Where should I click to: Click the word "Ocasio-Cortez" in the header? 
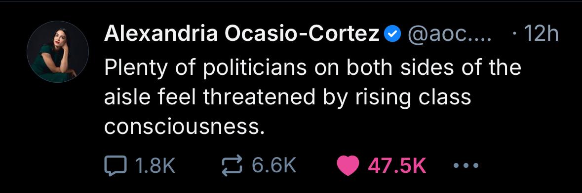tap(303, 34)
